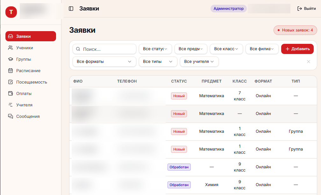
Task: Select Заявки in the sidebar menu
Action: 31,36
